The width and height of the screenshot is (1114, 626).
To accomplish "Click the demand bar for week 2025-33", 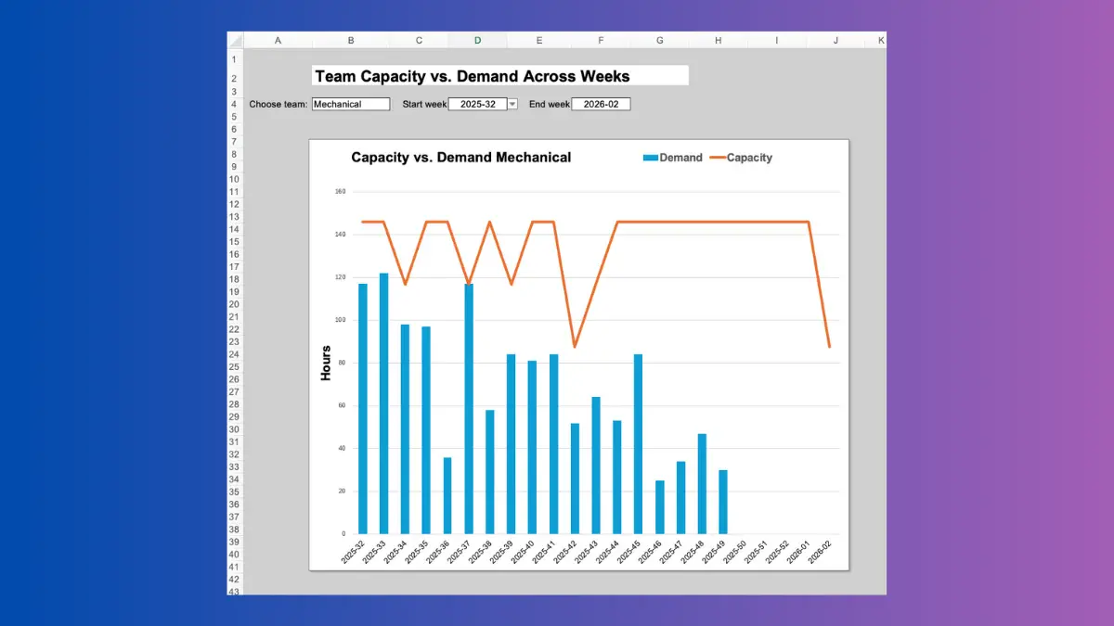I will pos(383,403).
